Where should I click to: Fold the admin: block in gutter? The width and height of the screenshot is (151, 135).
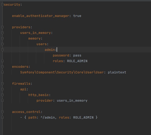(x=2, y=50)
